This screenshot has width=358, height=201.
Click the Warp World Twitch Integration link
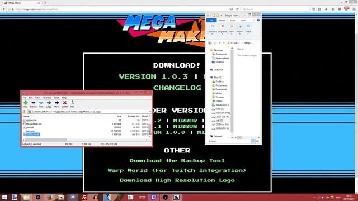(177, 170)
